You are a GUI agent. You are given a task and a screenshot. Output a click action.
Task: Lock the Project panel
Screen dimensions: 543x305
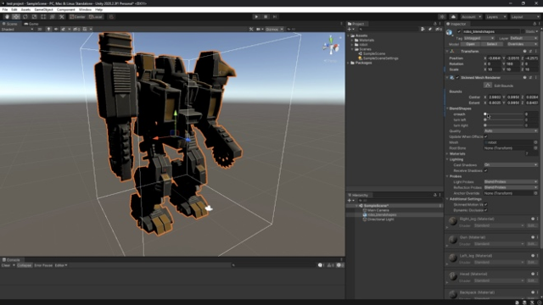click(435, 24)
